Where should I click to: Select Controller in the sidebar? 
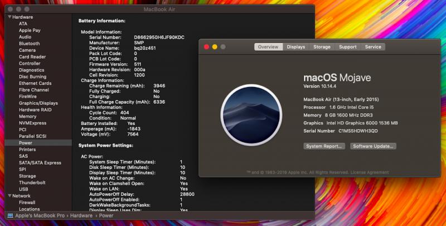click(30, 63)
